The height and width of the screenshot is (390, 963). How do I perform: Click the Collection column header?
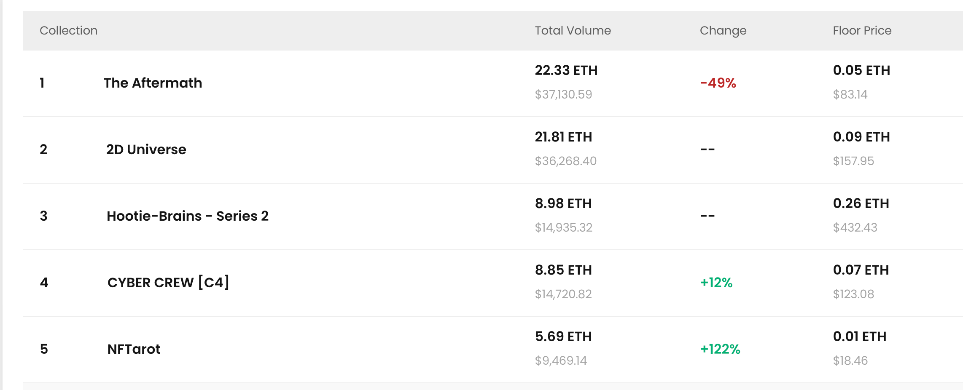point(69,30)
